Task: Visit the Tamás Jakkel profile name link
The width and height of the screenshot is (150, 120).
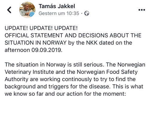Action: click(x=57, y=6)
